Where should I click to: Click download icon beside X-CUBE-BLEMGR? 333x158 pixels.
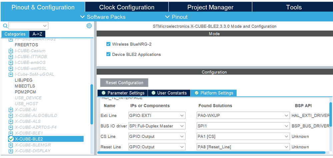11,145
